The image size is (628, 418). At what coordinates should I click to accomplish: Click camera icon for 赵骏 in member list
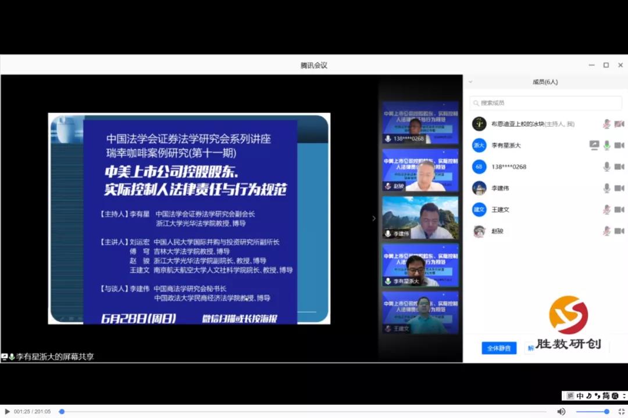click(x=619, y=231)
